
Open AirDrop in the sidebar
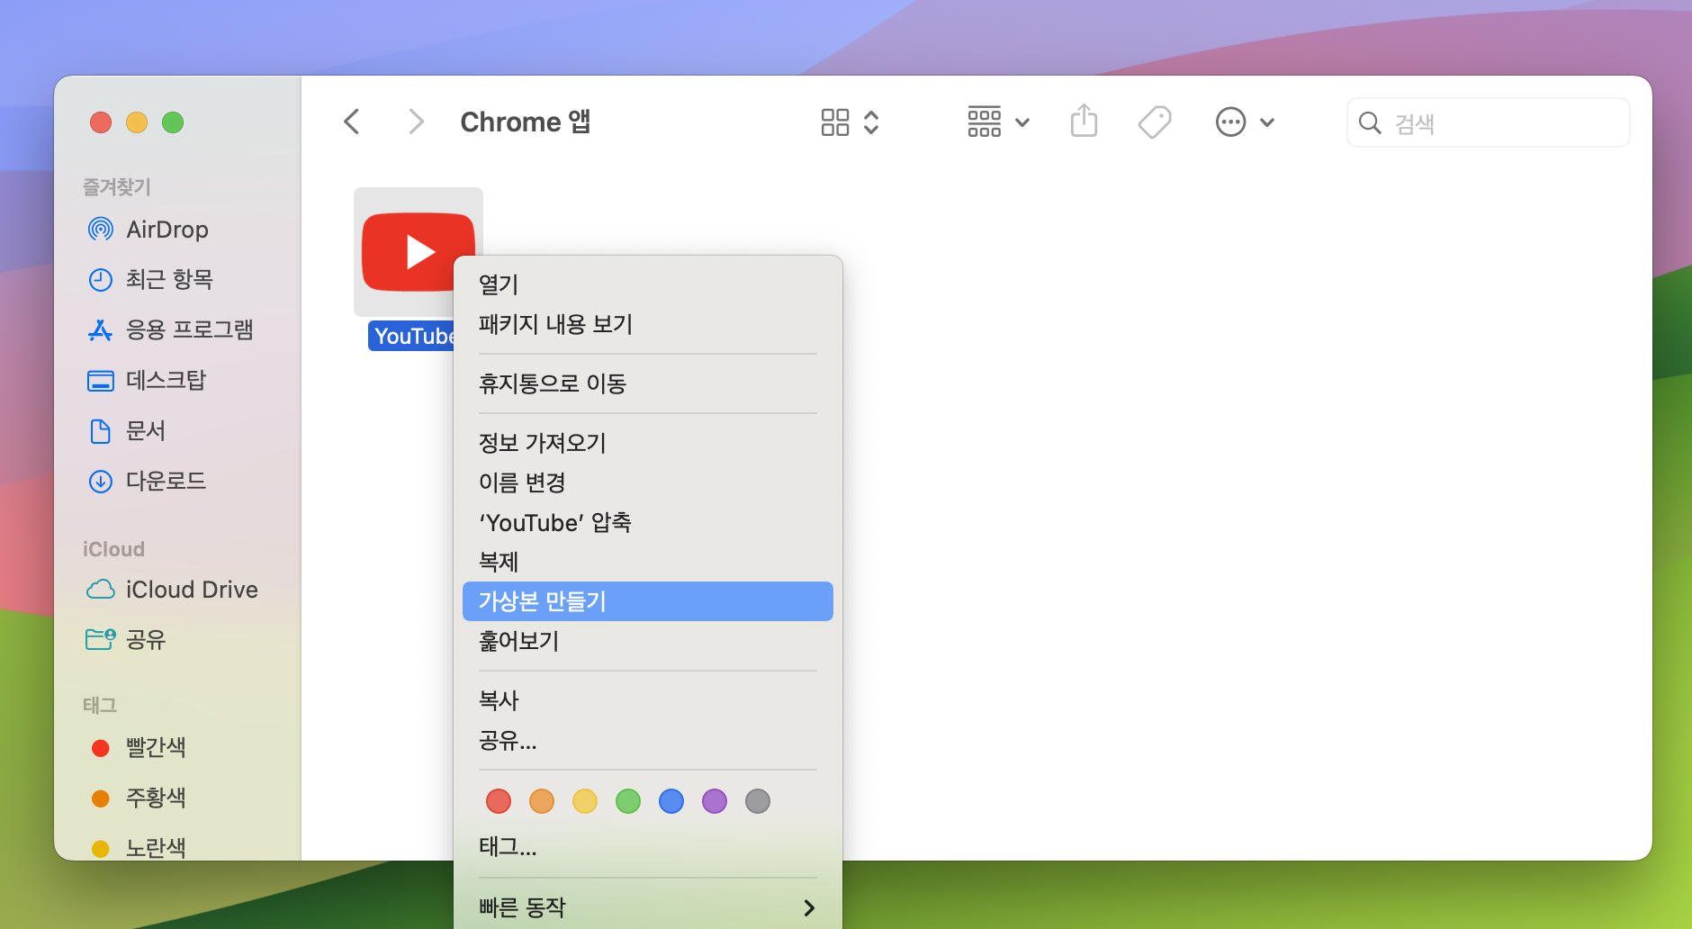[x=167, y=230]
